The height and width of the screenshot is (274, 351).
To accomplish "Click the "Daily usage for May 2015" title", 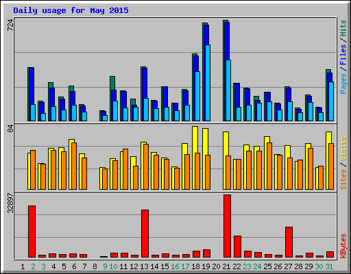I will tap(71, 10).
